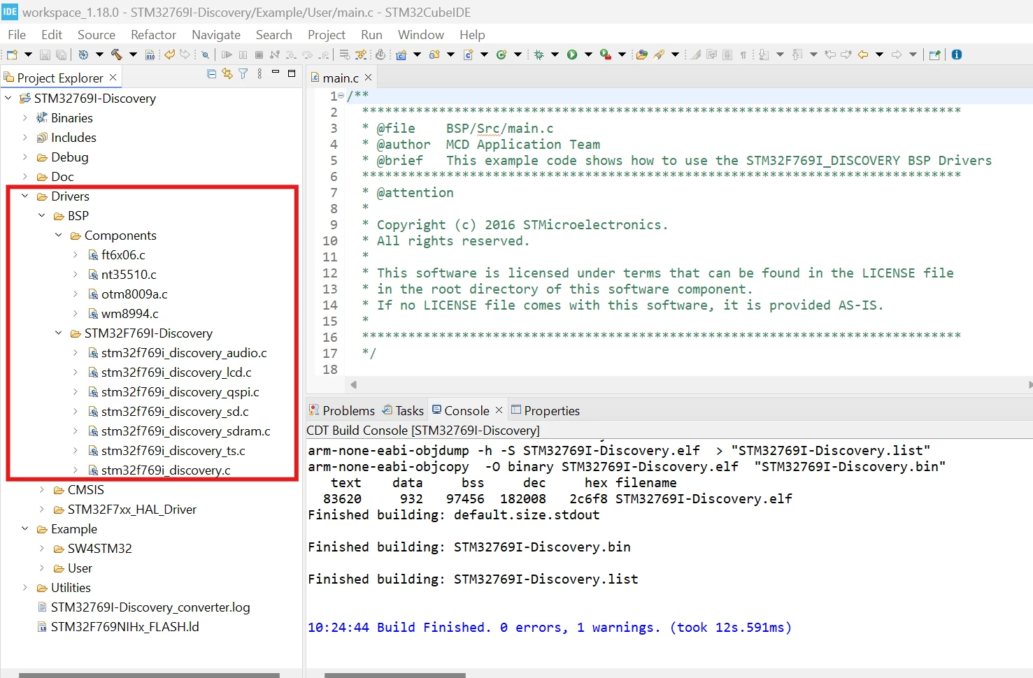The image size is (1033, 678).
Task: Collapse the Drivers folder
Action: click(x=25, y=196)
